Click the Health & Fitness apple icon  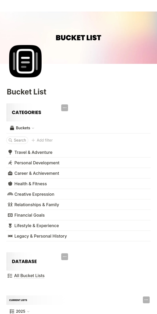(x=10, y=184)
